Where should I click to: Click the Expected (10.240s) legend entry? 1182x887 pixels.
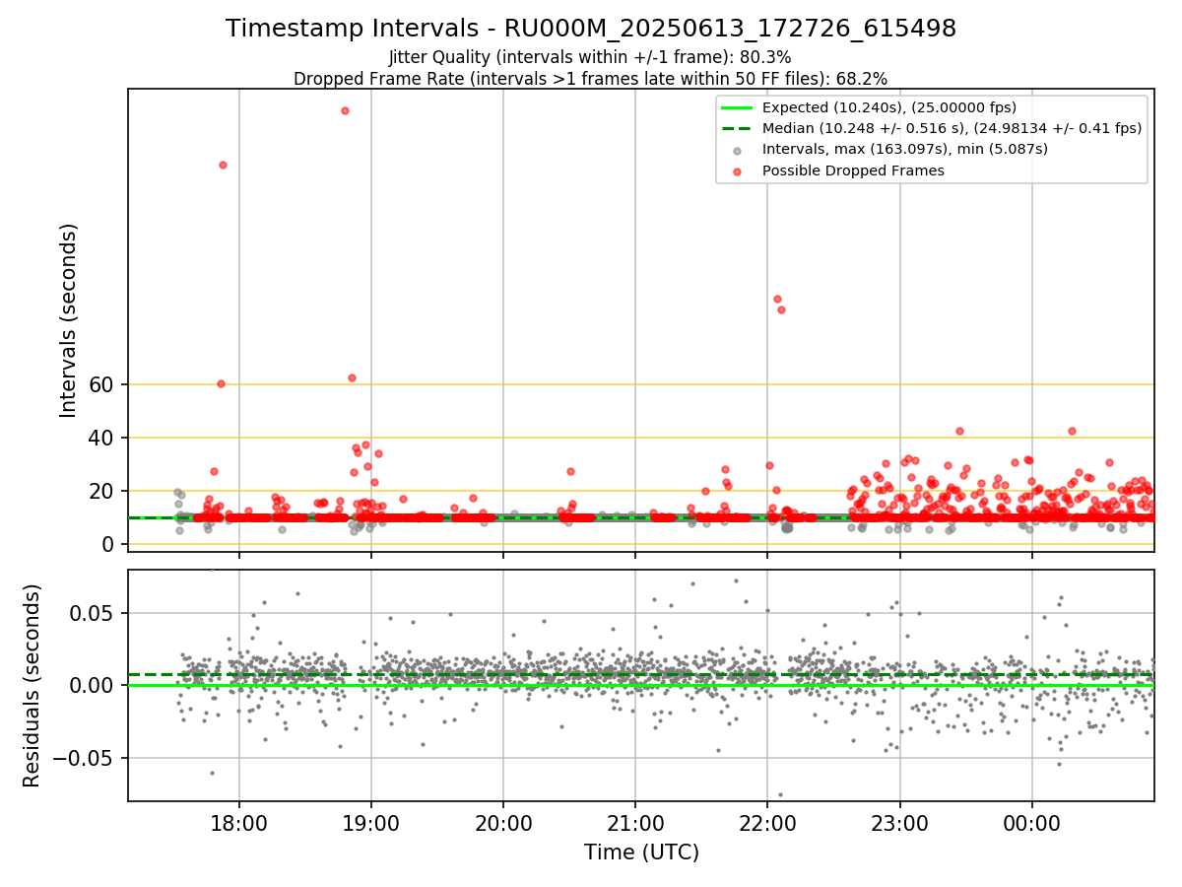(889, 107)
